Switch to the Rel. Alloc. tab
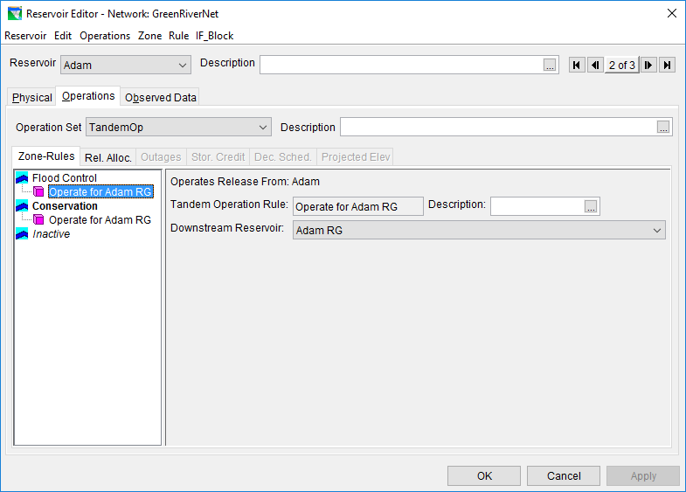Screen dimensions: 686x492 click(108, 157)
